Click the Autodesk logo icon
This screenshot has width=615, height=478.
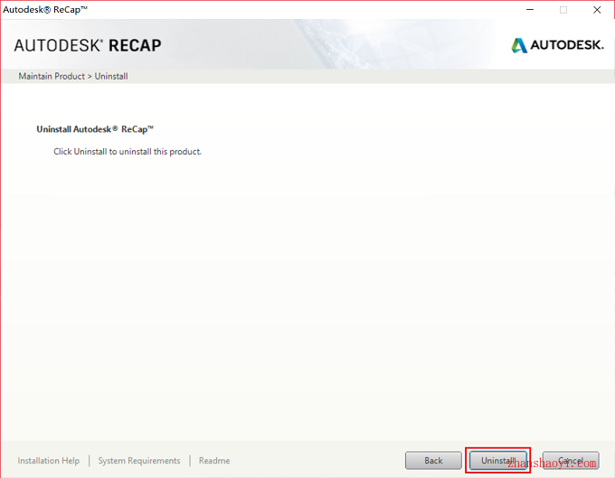(519, 45)
